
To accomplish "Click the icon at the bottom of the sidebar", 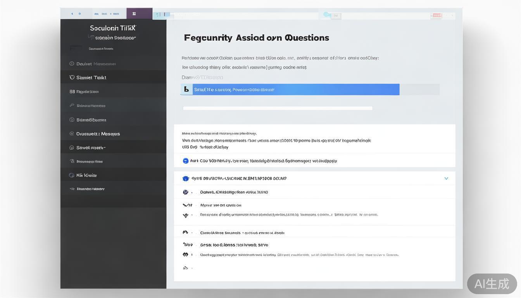I will (x=72, y=189).
